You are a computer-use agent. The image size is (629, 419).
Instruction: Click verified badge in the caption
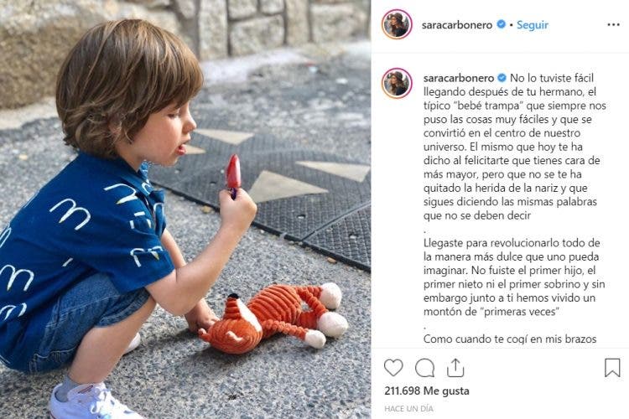[x=502, y=77]
